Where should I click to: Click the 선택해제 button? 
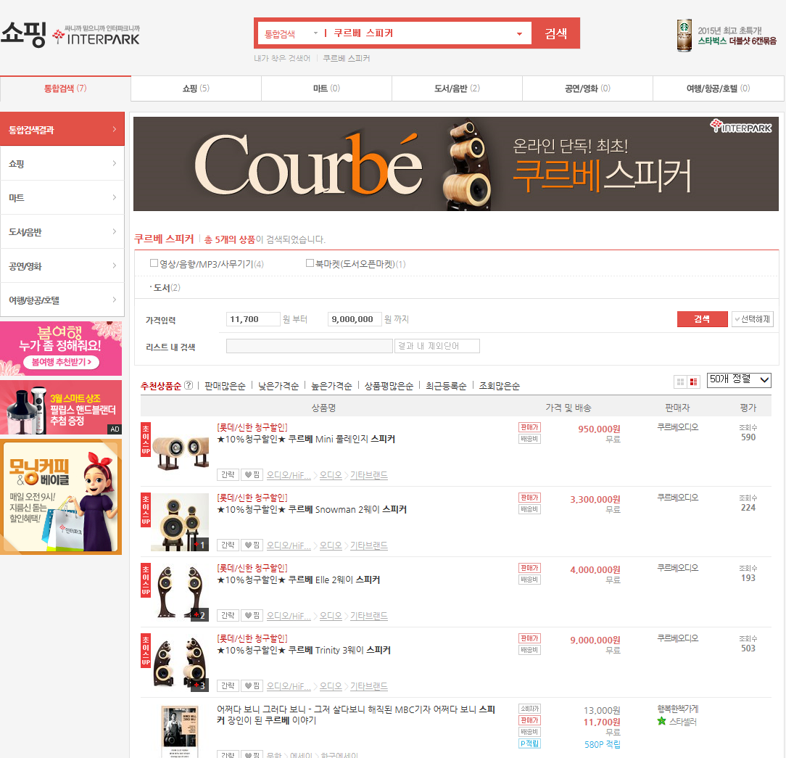753,319
